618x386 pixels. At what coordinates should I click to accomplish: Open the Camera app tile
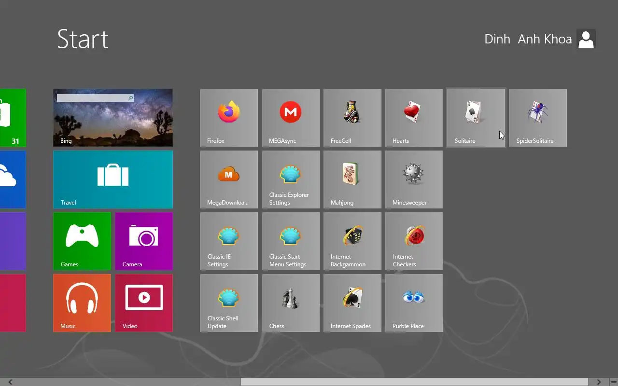(x=144, y=241)
